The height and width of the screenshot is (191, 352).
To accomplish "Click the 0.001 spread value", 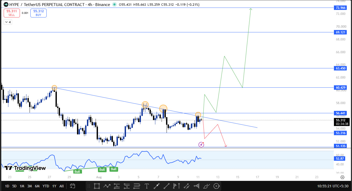I will pyautogui.click(x=25, y=13).
